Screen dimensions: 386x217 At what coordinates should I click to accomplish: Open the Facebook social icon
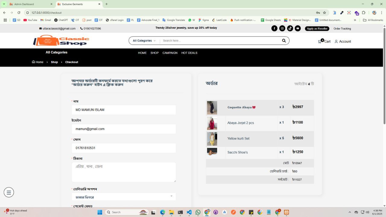coord(274,28)
